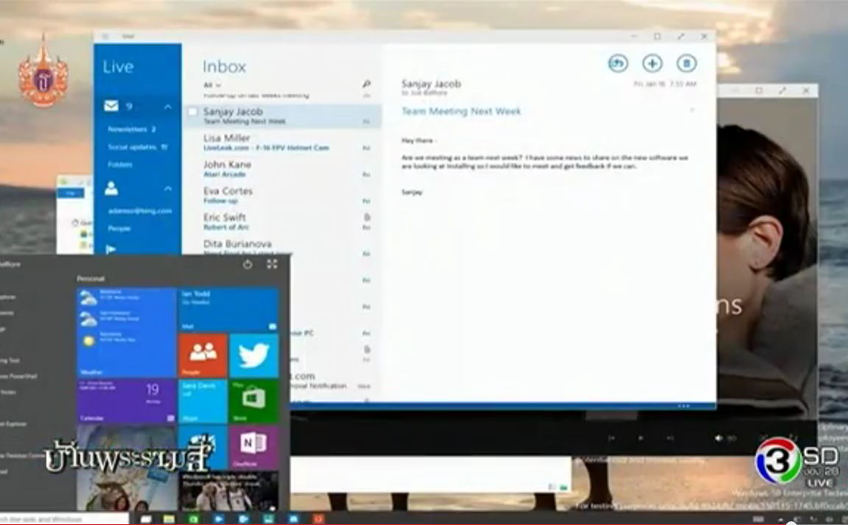The height and width of the screenshot is (525, 848).
Task: Click the flag icon in the Mail sidebar
Action: pos(110,248)
